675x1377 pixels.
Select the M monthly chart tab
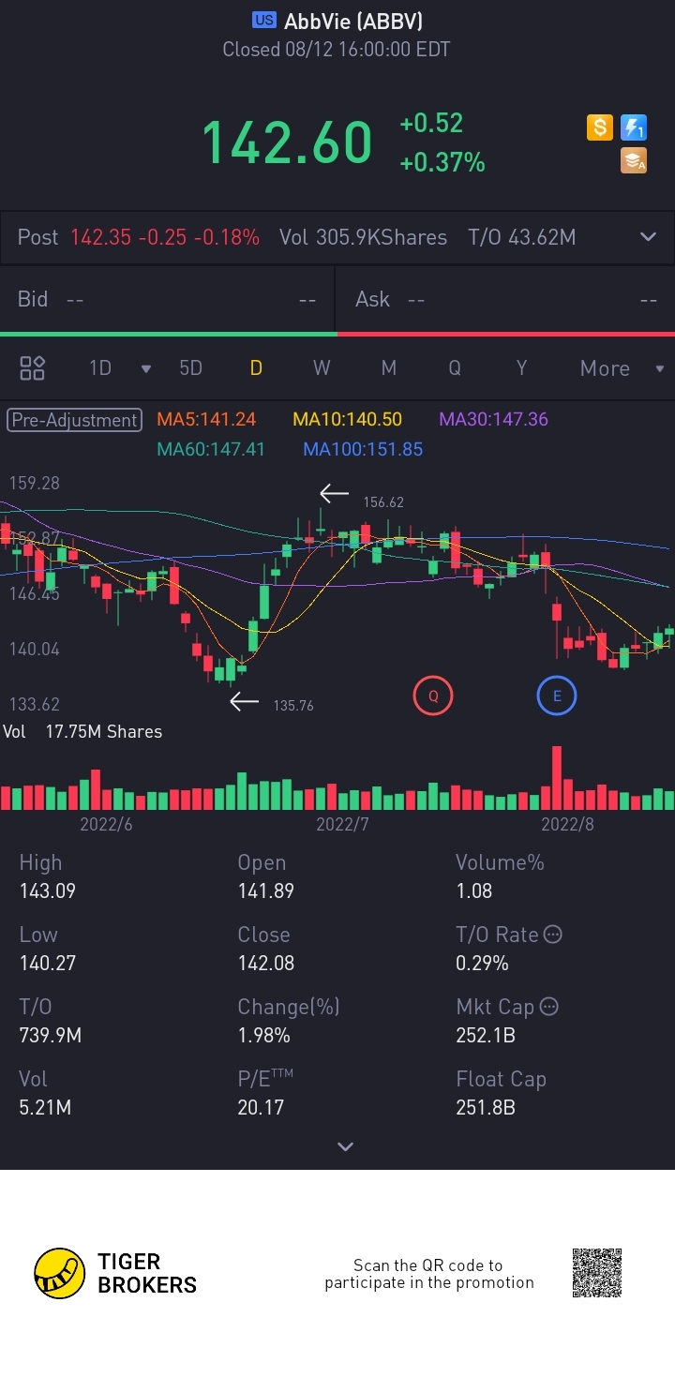click(388, 368)
